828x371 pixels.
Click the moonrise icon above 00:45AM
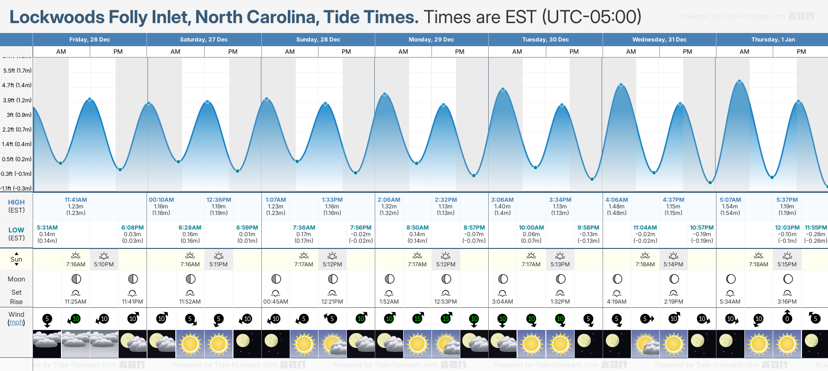(x=276, y=293)
